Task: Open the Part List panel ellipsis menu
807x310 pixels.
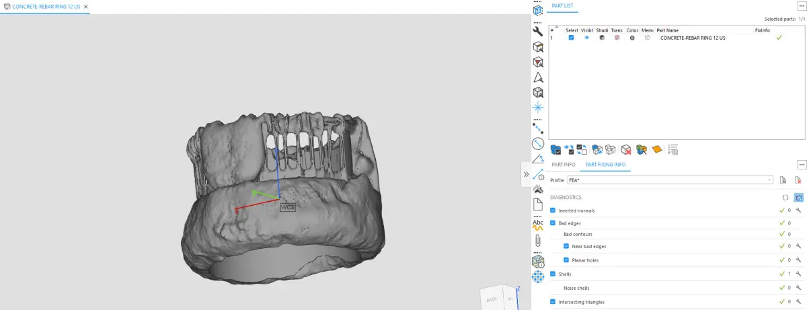Action: tap(801, 5)
